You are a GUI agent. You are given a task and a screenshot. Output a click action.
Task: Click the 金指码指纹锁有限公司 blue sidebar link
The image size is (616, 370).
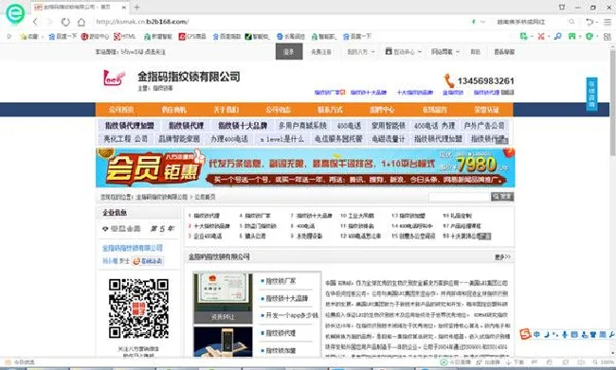(x=133, y=248)
